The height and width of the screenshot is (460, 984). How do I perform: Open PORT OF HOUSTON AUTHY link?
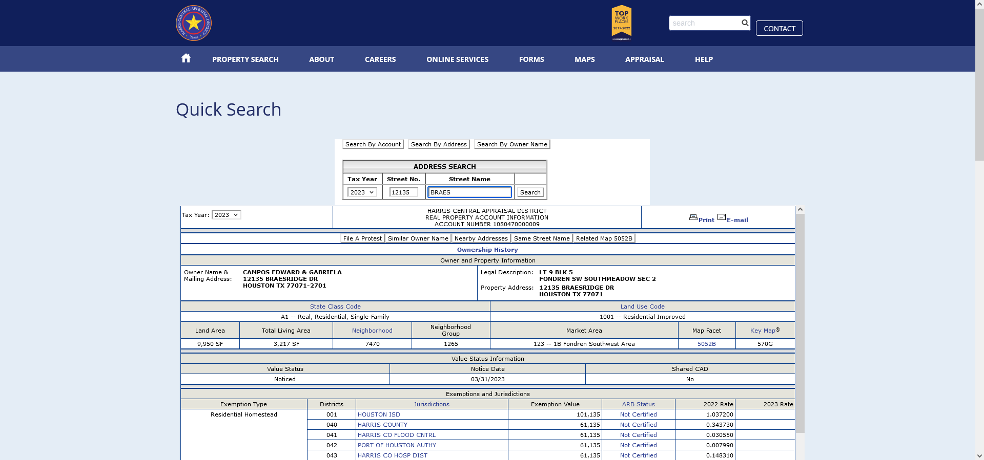tap(397, 445)
